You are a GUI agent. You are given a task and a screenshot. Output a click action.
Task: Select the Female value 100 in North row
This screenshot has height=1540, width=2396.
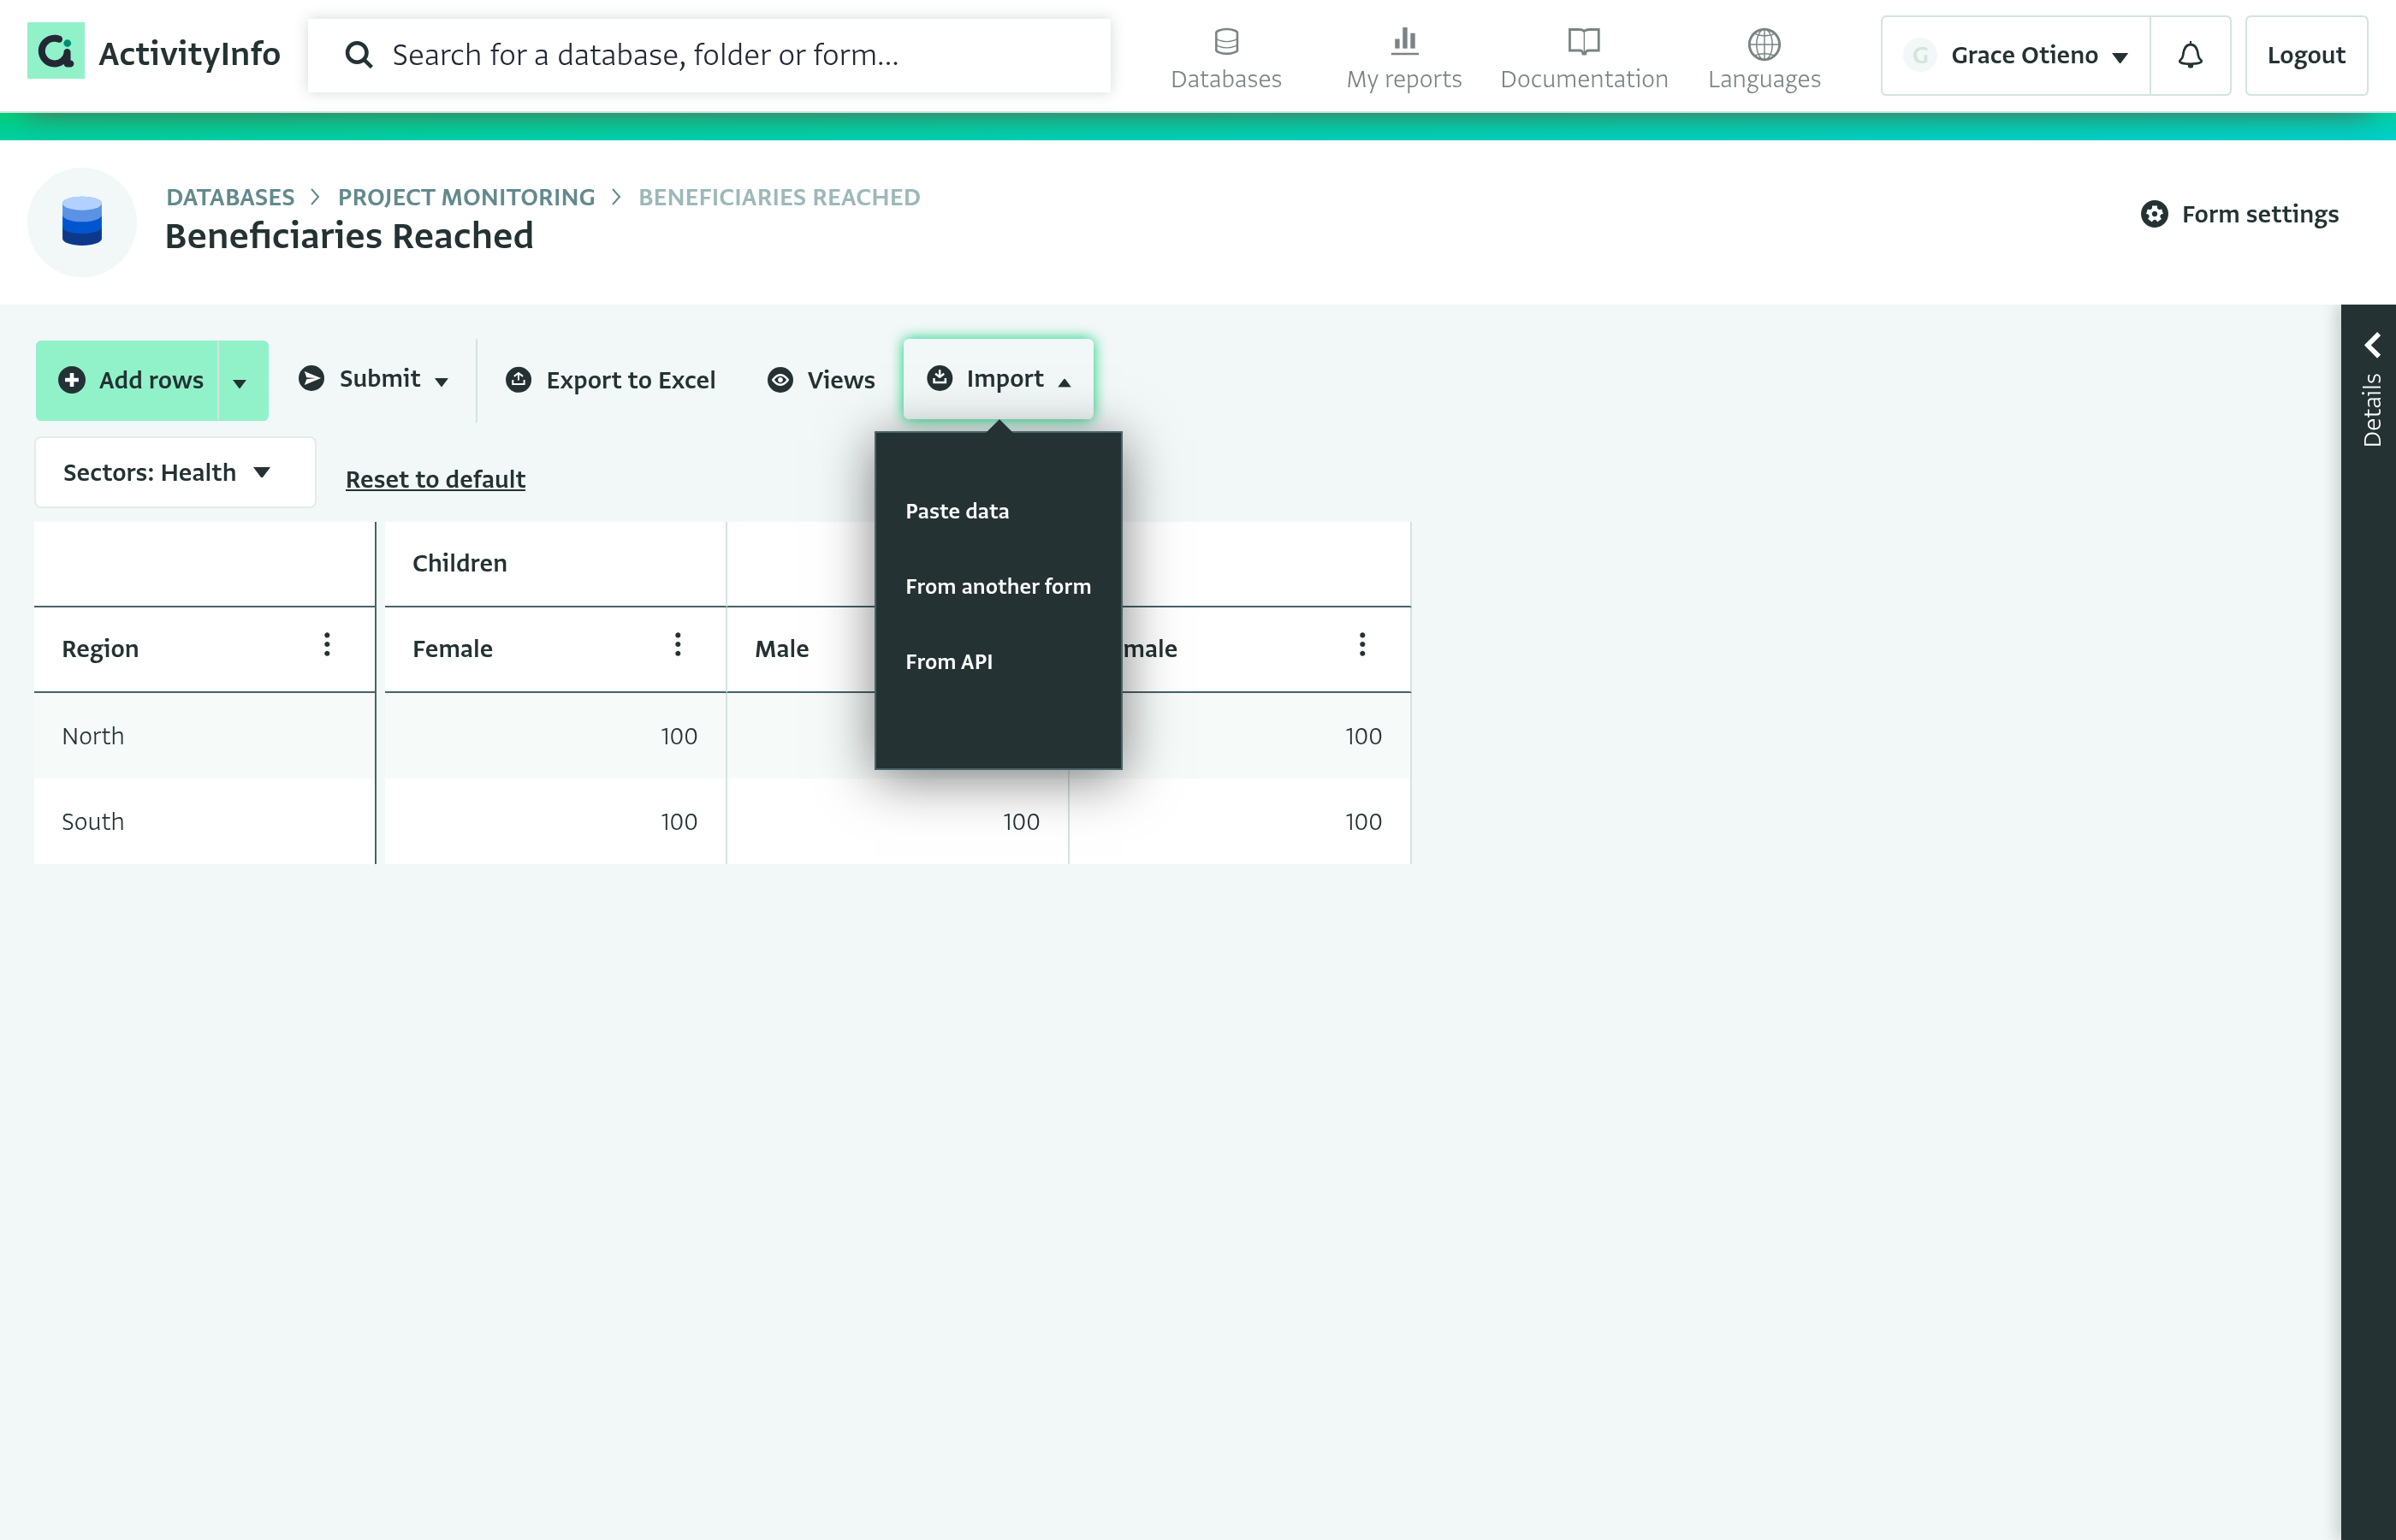pyautogui.click(x=555, y=736)
